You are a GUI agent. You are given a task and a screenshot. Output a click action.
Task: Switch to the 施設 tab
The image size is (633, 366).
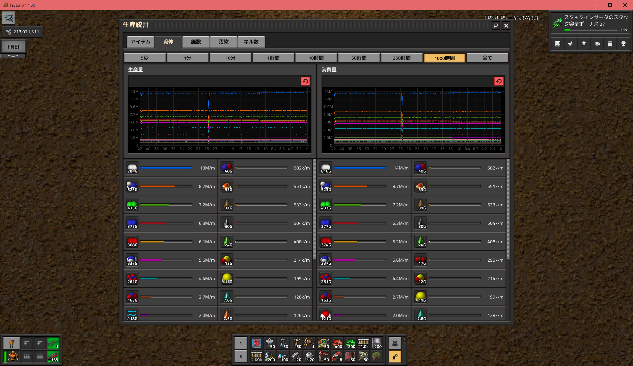pyautogui.click(x=196, y=42)
